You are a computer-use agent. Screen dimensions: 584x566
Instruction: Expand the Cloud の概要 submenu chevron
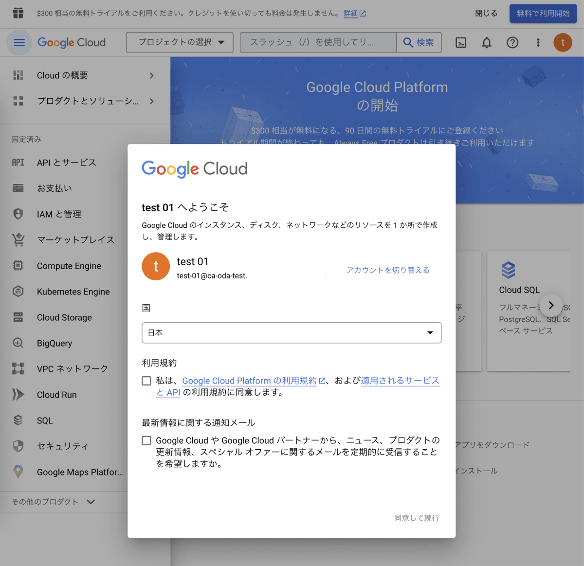point(151,75)
